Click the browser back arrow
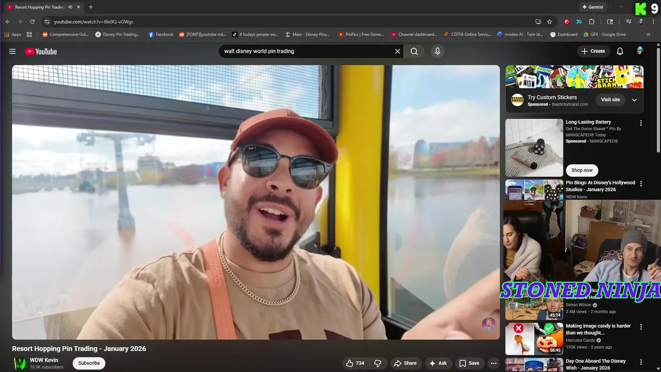The image size is (661, 372). 7,22
